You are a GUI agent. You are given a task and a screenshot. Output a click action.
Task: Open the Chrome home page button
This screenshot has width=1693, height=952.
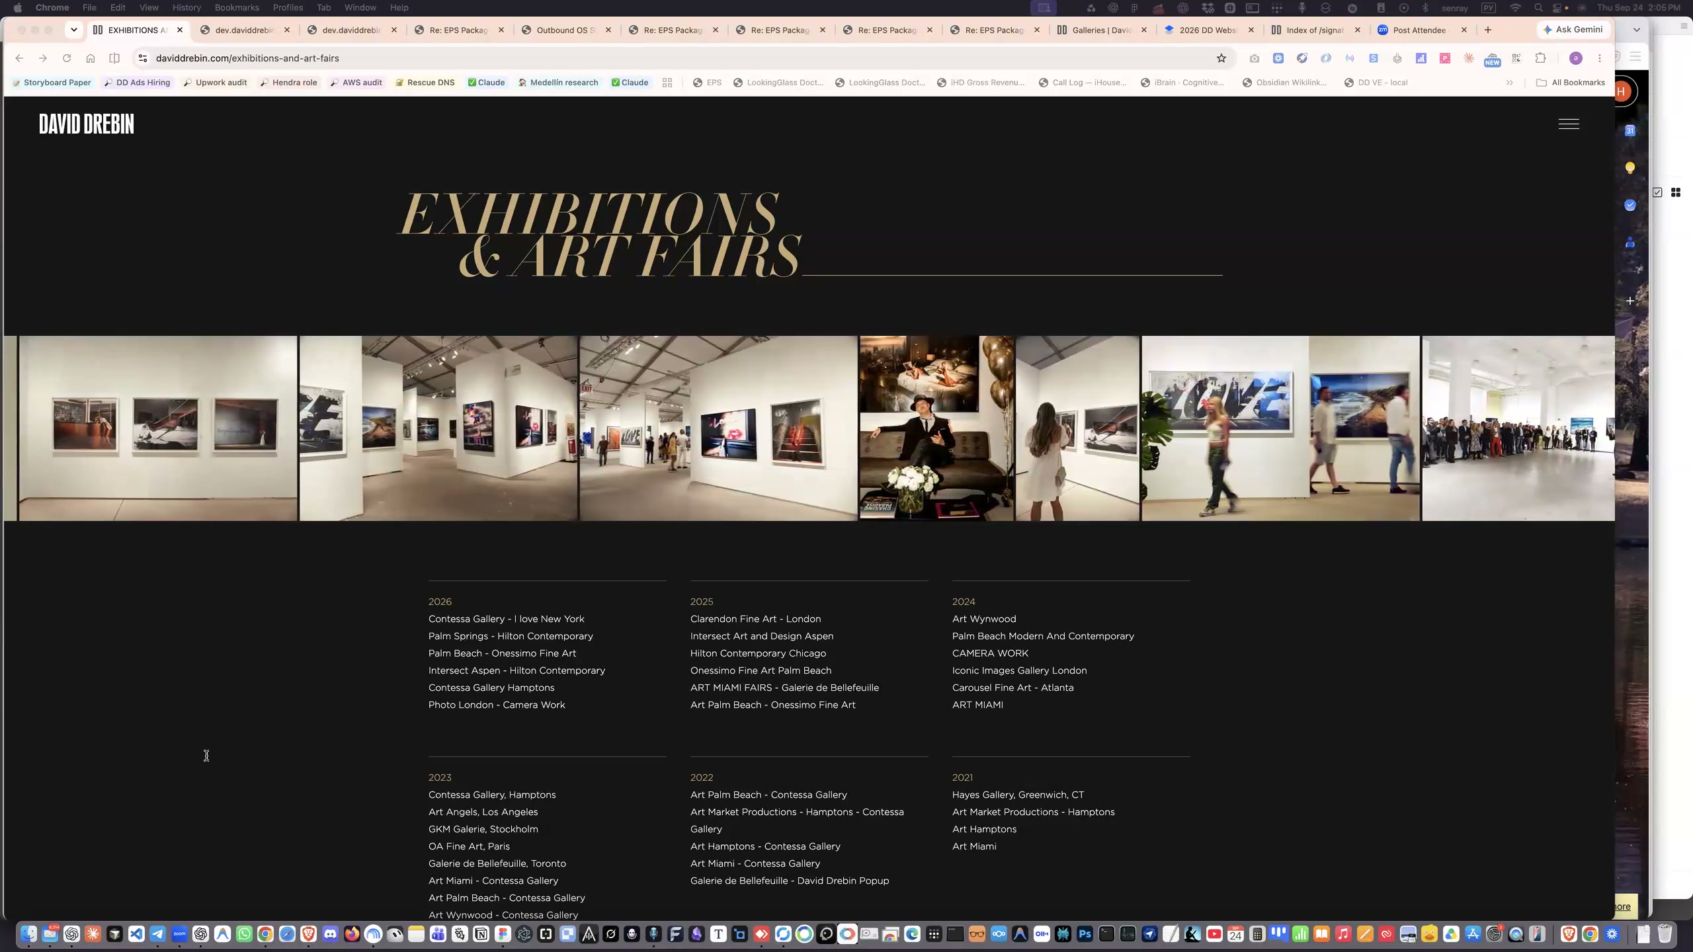pyautogui.click(x=91, y=58)
